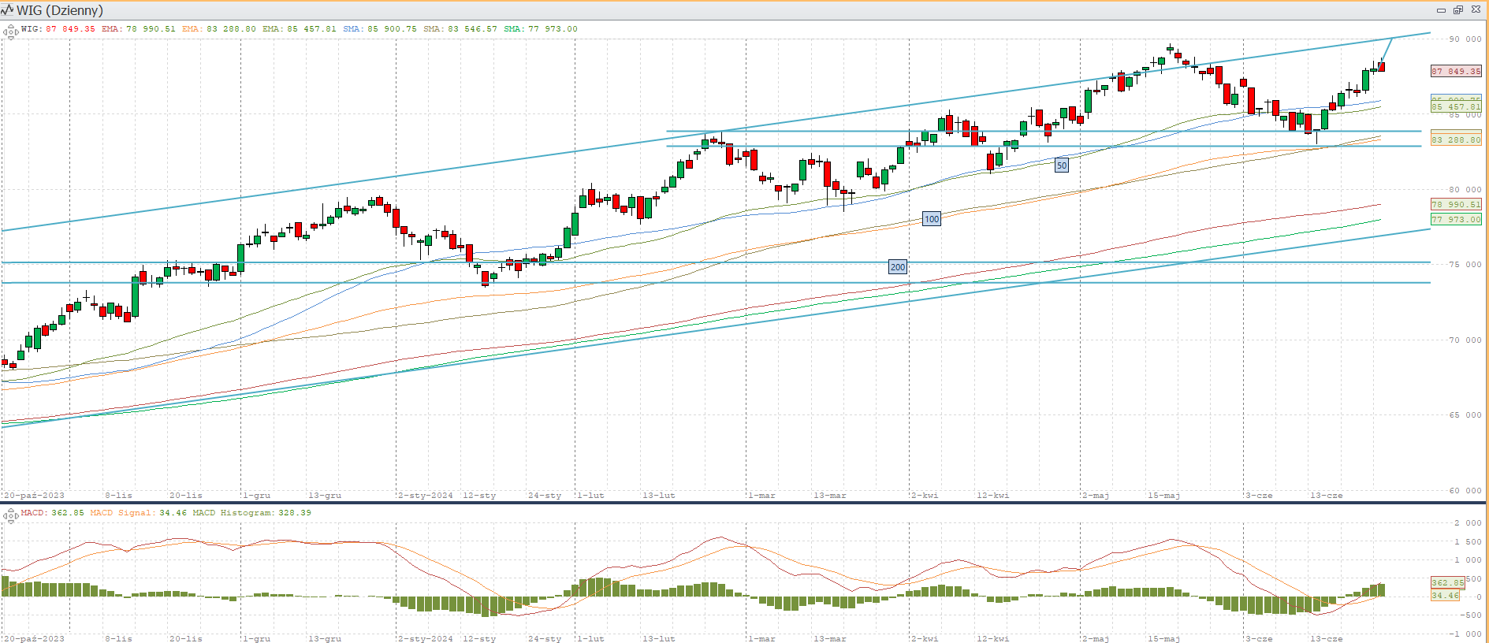The width and height of the screenshot is (1489, 643).
Task: Click the 83 288.80 EMA value tag on price axis
Action: point(1456,139)
